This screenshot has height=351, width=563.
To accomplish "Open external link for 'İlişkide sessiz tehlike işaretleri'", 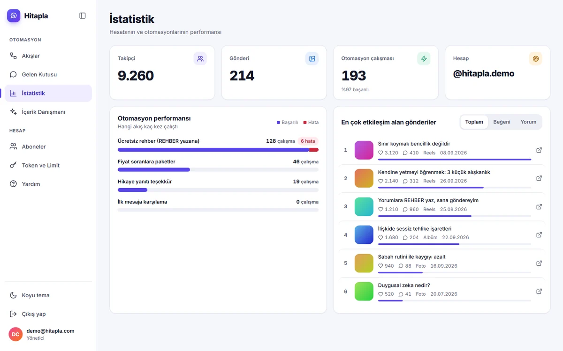I will point(539,235).
